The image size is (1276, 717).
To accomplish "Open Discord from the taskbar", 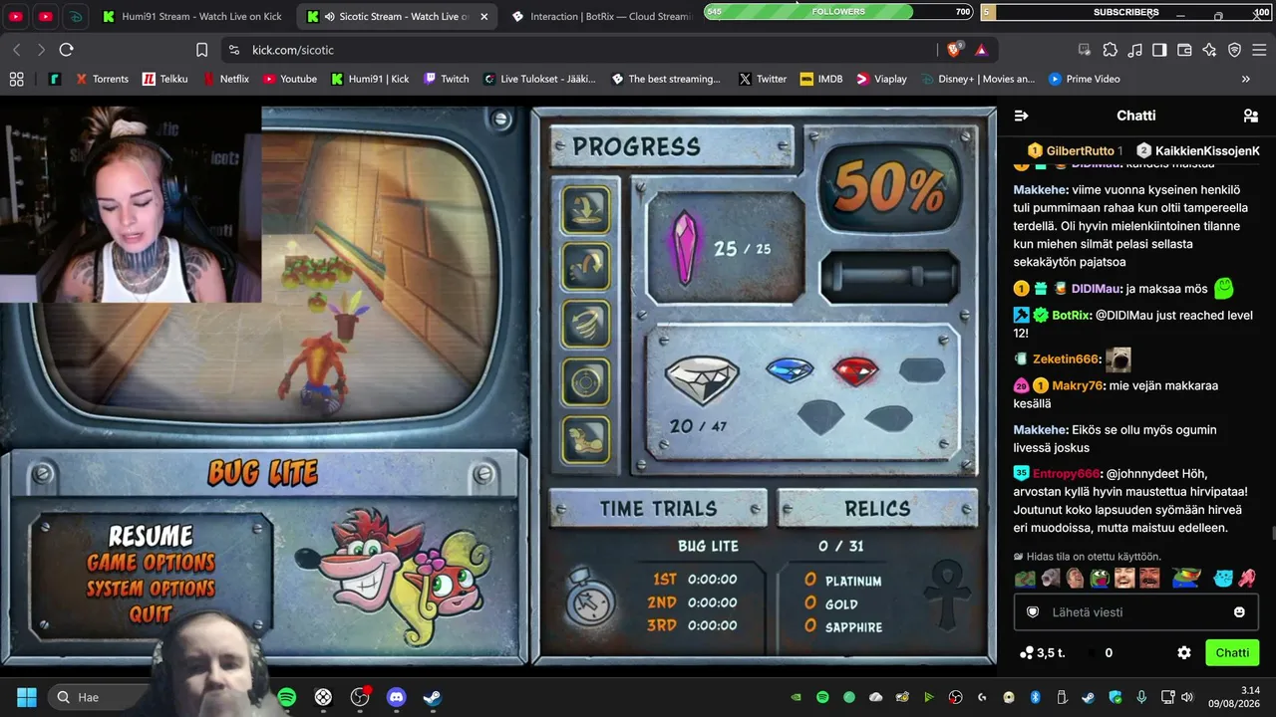I will coord(396,697).
